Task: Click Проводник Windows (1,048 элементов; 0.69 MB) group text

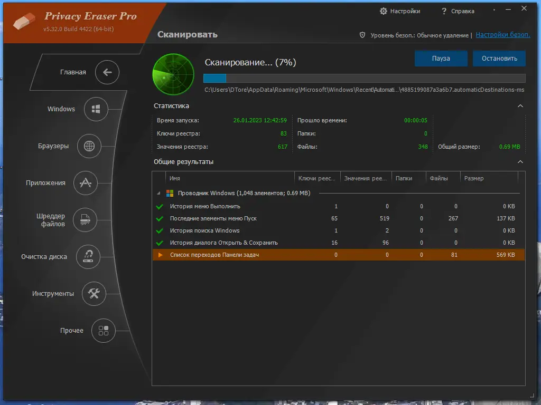Action: tap(244, 193)
